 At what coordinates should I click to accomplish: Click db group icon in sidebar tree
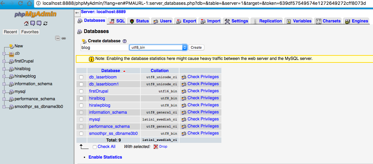coord(12,54)
